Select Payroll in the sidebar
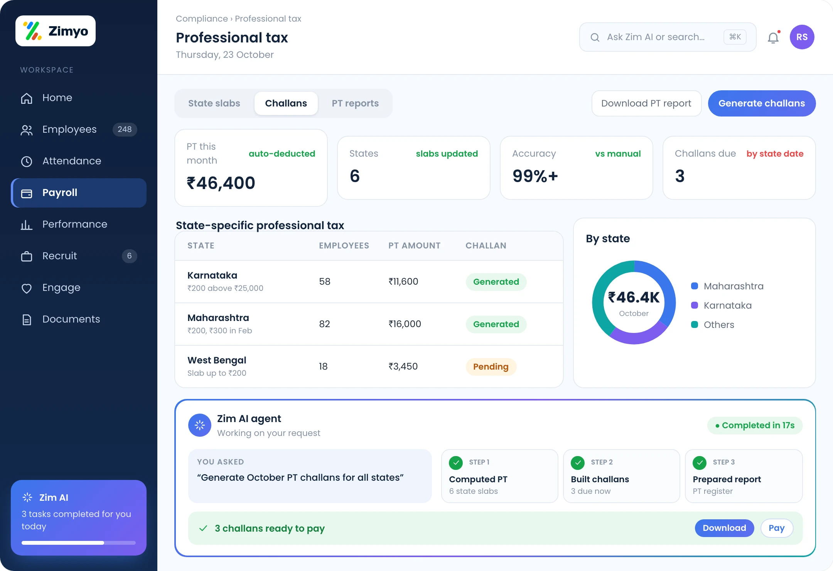 [79, 193]
